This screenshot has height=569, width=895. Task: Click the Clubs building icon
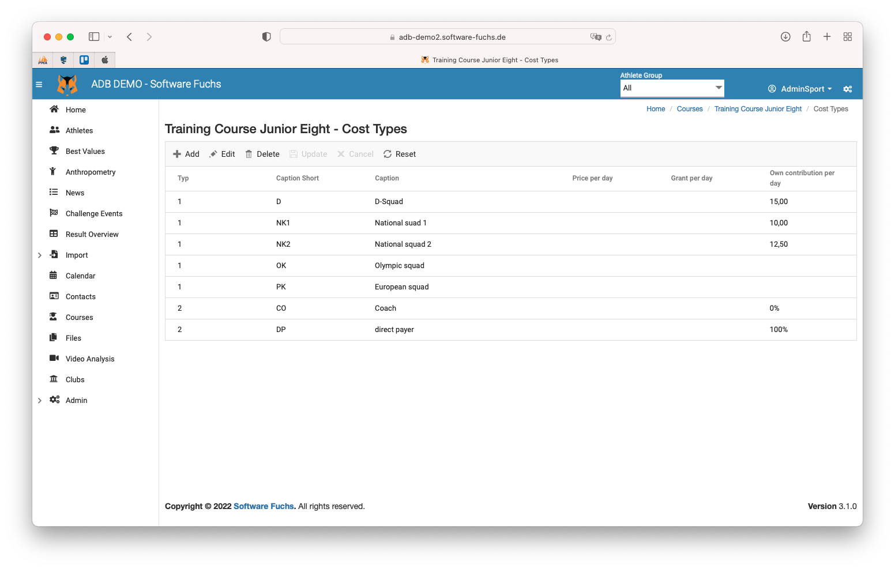[x=54, y=379]
